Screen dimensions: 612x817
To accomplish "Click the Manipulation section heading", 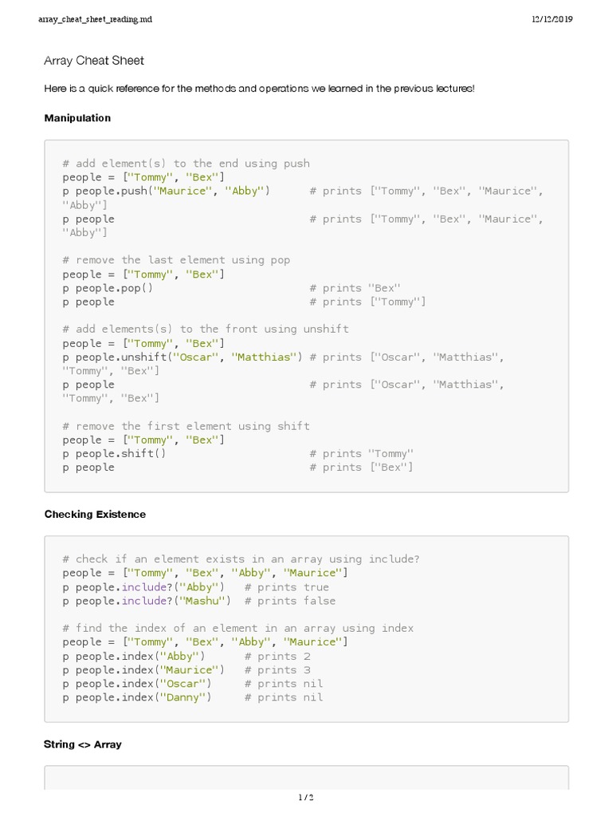I will point(77,118).
